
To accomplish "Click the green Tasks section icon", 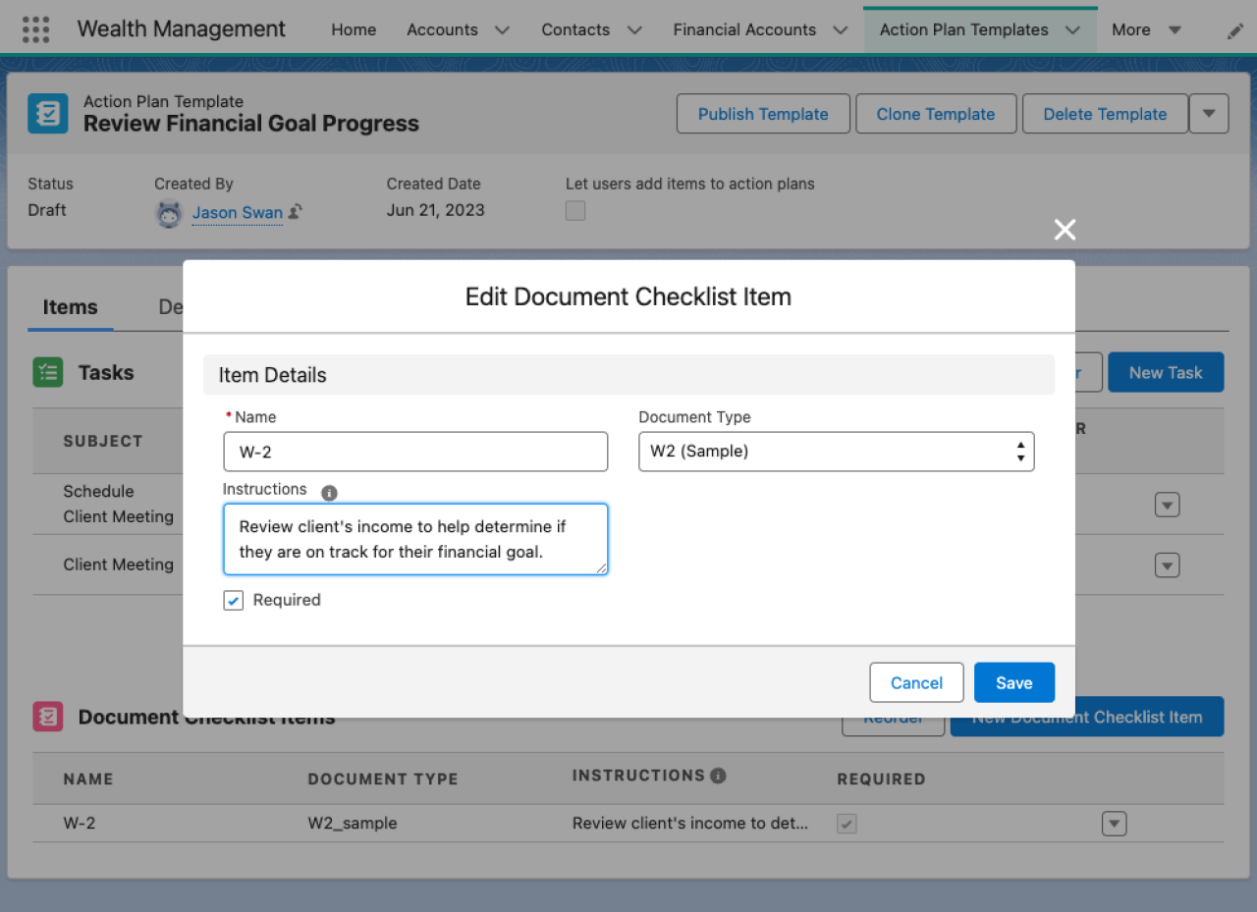I will 48,372.
